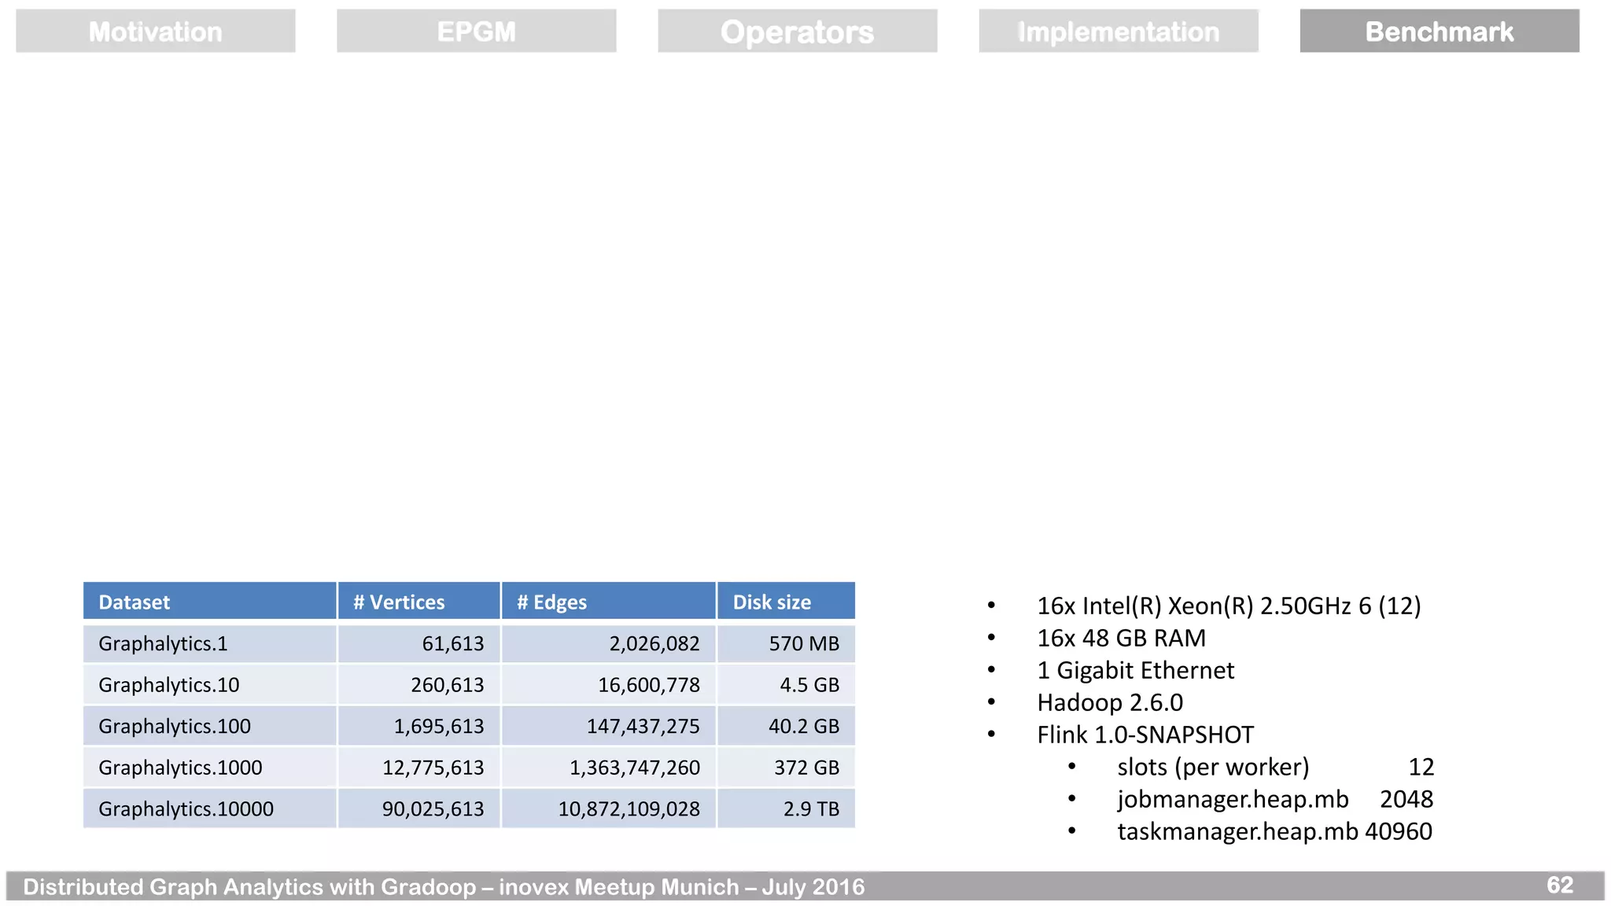The image size is (1611, 906).
Task: Click the footer title about Gradoop meetup
Action: (444, 887)
